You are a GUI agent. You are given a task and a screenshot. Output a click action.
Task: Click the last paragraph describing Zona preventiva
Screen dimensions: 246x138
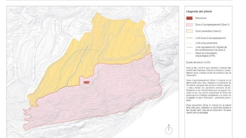point(209,109)
